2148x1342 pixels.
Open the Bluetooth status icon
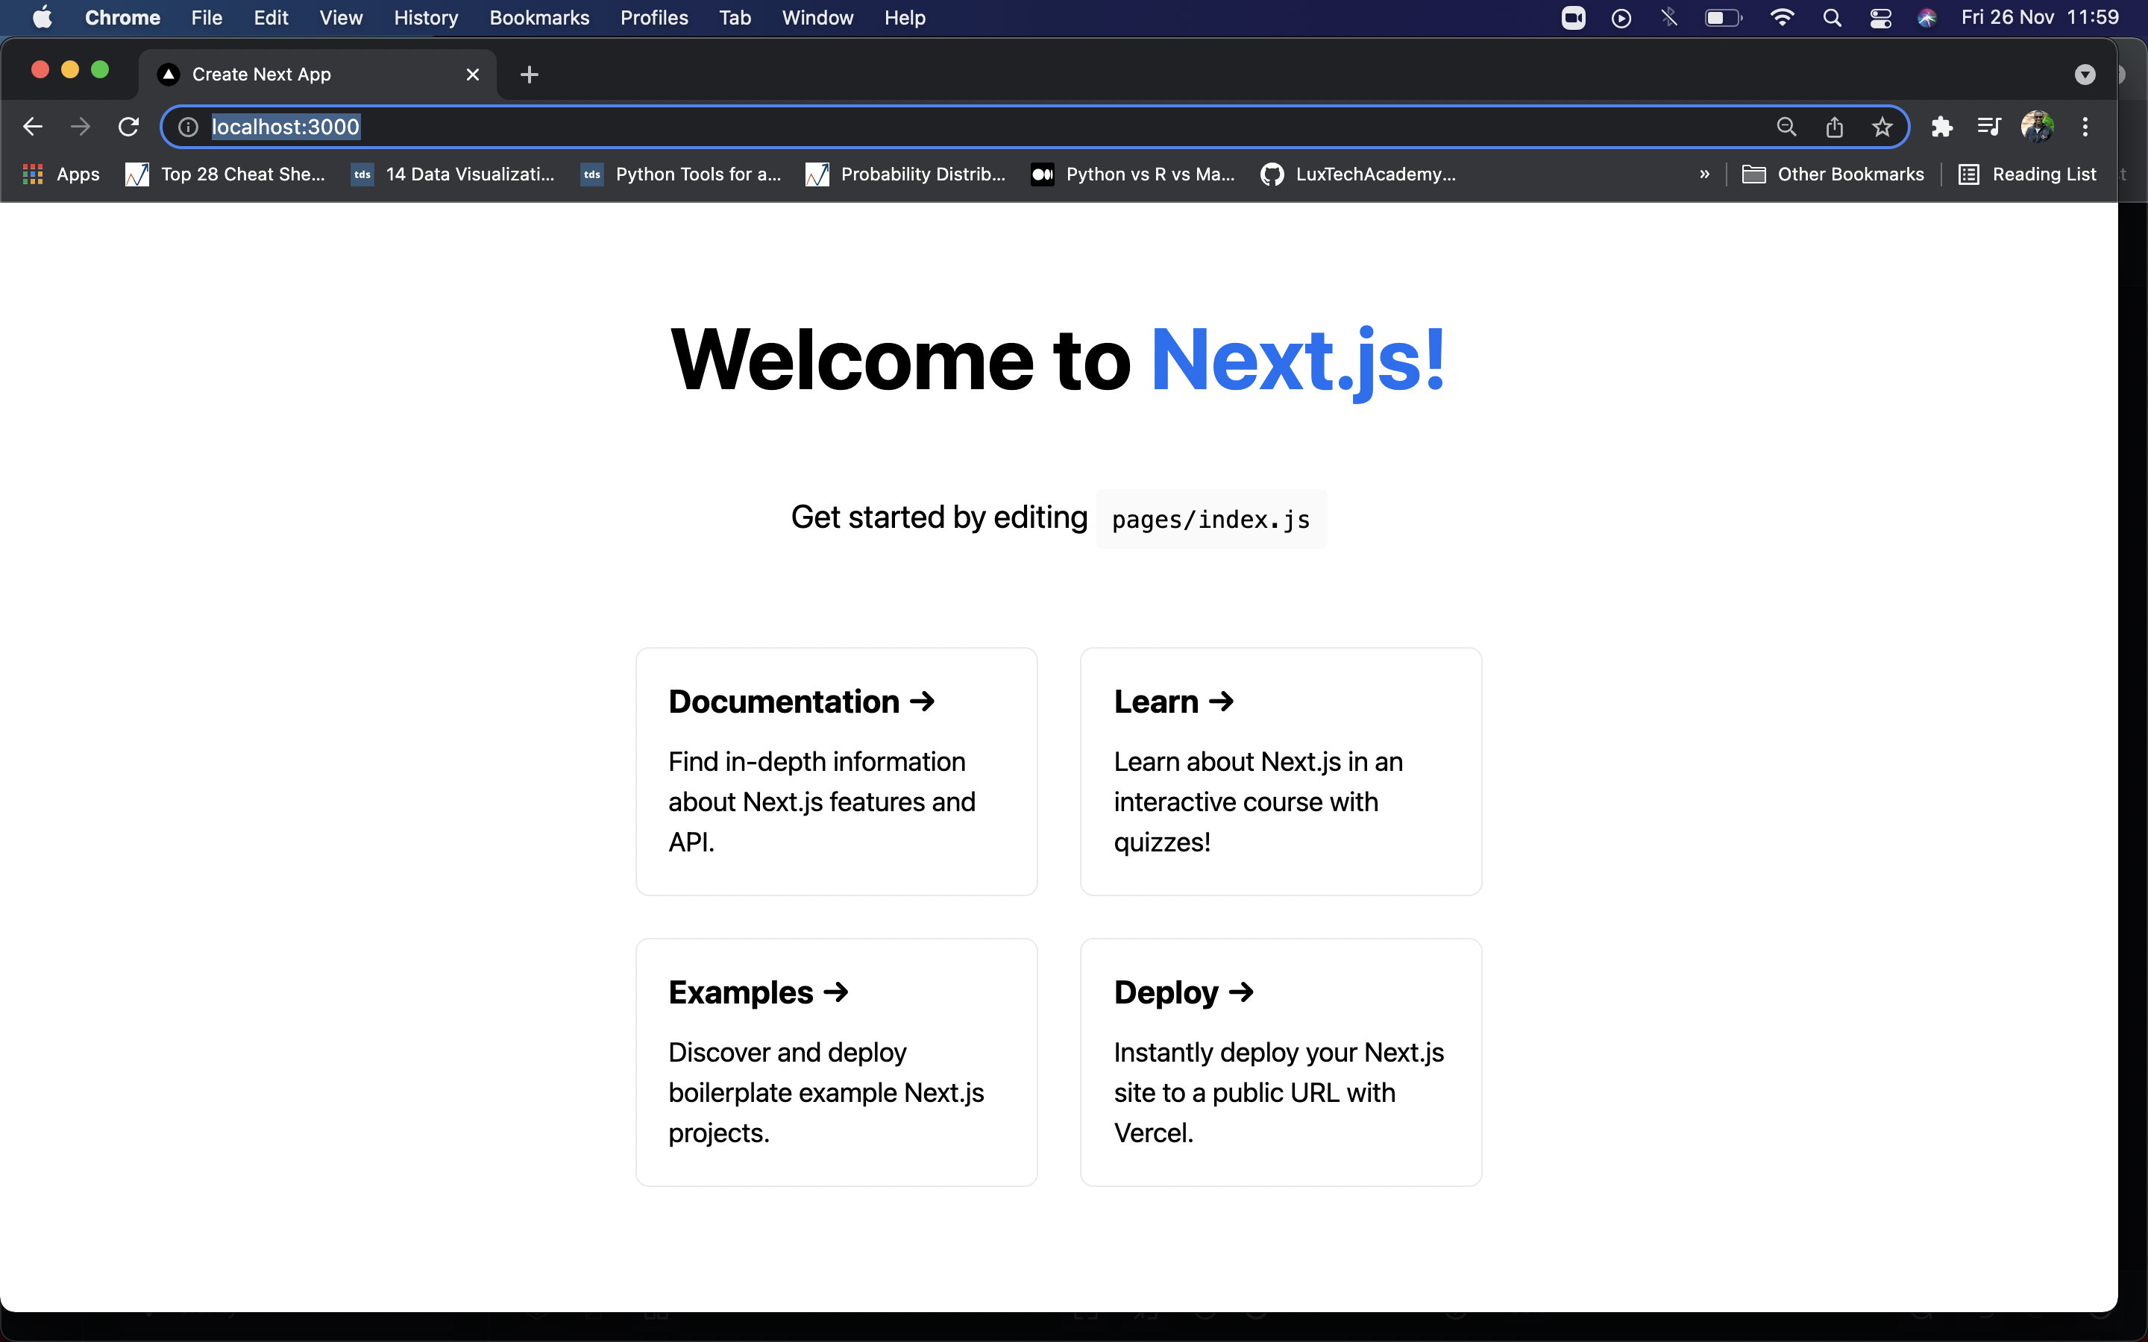coord(1670,18)
